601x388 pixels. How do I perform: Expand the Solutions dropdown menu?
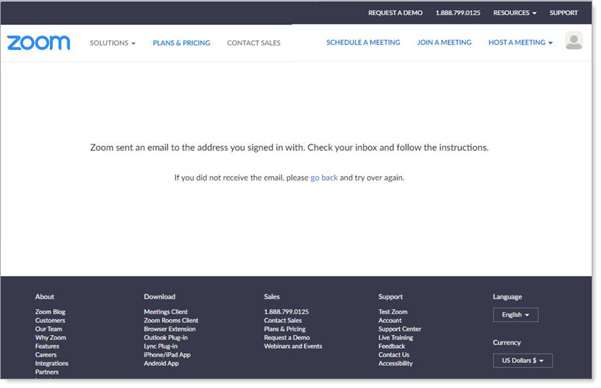click(113, 43)
